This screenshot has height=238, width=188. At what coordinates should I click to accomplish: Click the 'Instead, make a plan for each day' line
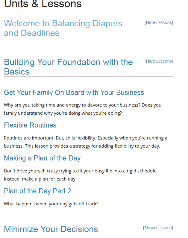click(40, 179)
